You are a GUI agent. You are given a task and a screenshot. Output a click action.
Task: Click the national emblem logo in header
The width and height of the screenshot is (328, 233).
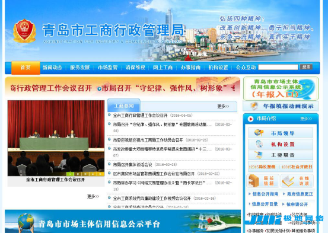click(24, 31)
